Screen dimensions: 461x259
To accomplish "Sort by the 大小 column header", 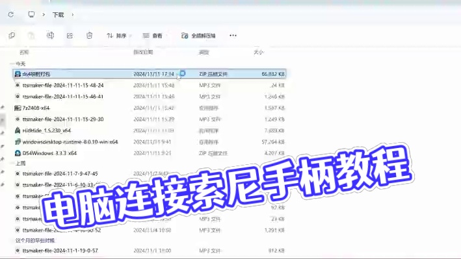I will pos(258,52).
